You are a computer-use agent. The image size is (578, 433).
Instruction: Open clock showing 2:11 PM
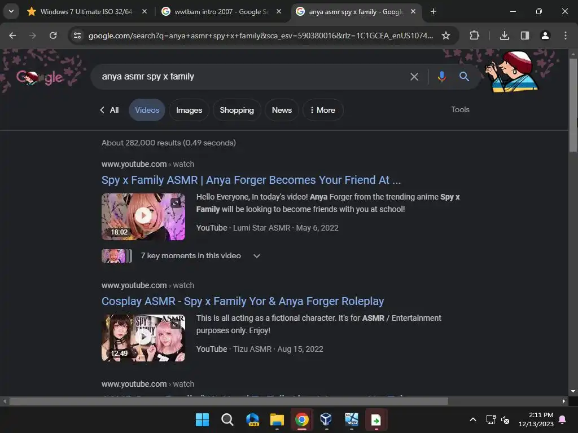[536, 419]
